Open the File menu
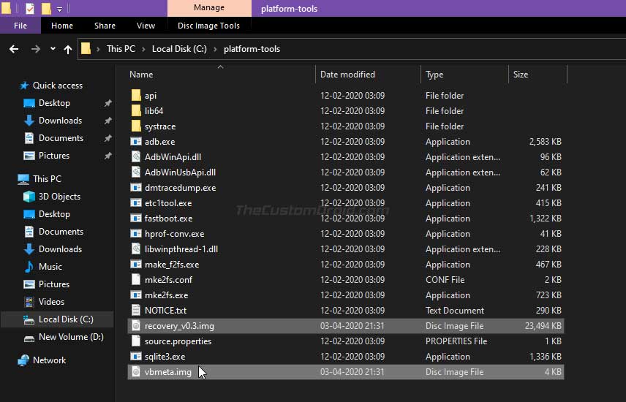Image resolution: width=626 pixels, height=402 pixels. click(x=20, y=26)
